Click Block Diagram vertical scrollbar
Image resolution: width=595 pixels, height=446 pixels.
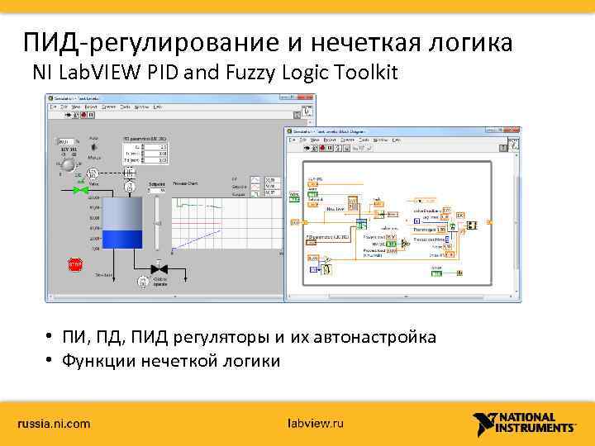pos(516,223)
